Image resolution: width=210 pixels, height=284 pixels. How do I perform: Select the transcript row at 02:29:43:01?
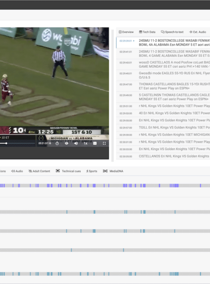[163, 65]
